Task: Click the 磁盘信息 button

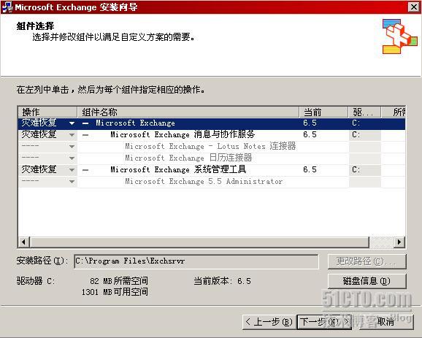Action: coord(367,281)
